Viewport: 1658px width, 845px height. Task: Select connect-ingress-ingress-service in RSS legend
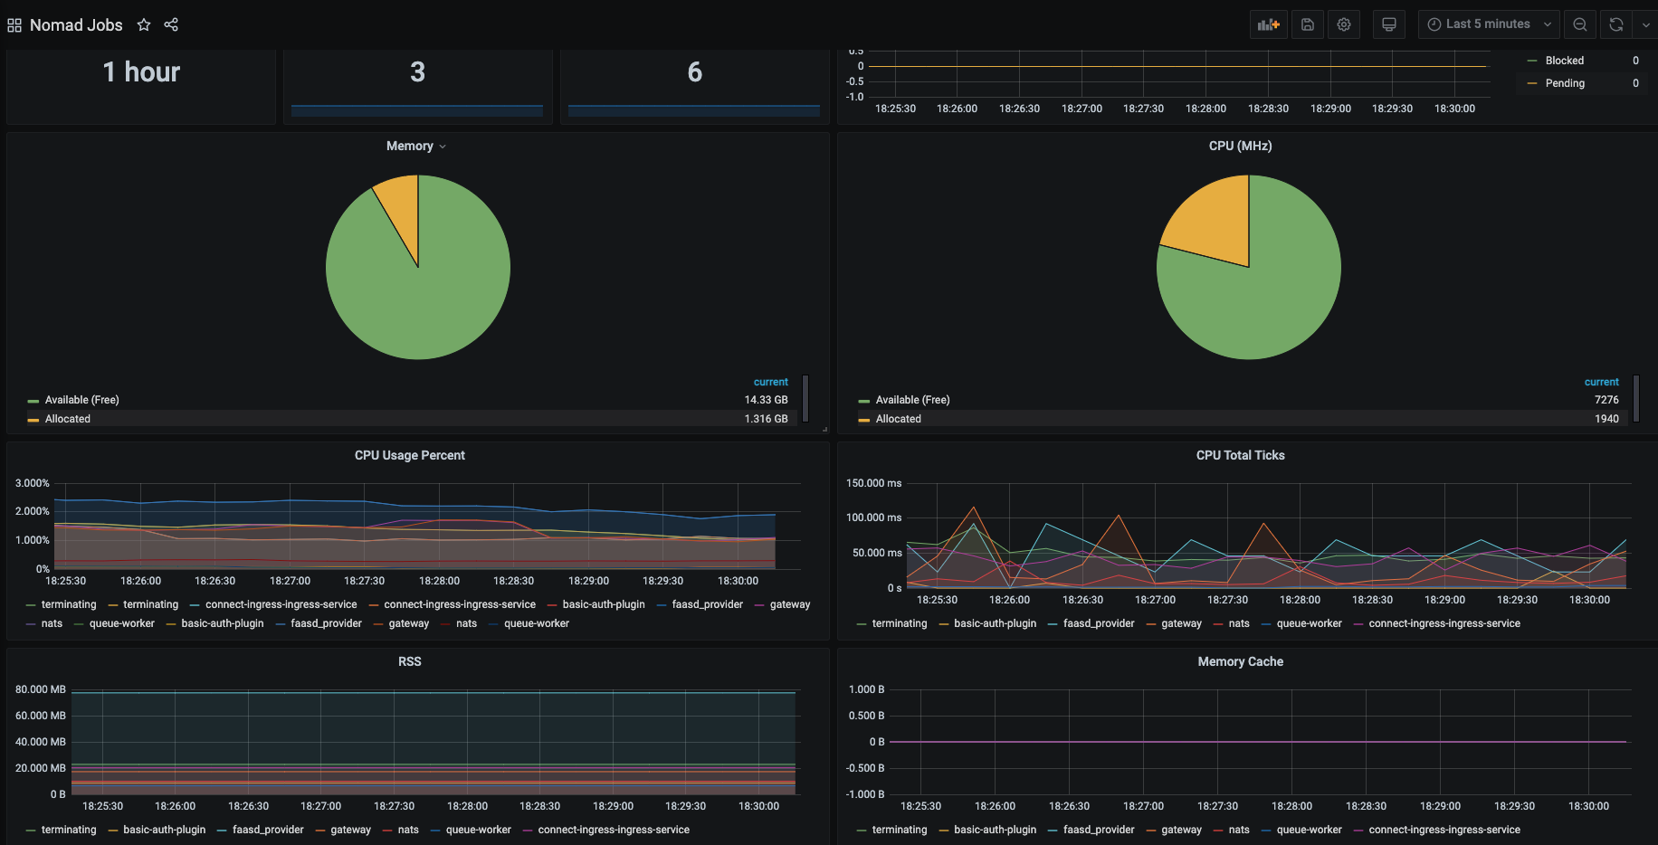pos(614,830)
